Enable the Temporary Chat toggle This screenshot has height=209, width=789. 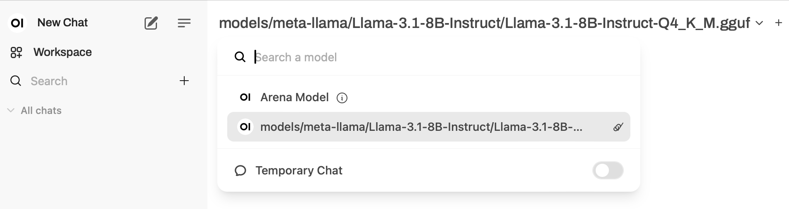coord(608,170)
